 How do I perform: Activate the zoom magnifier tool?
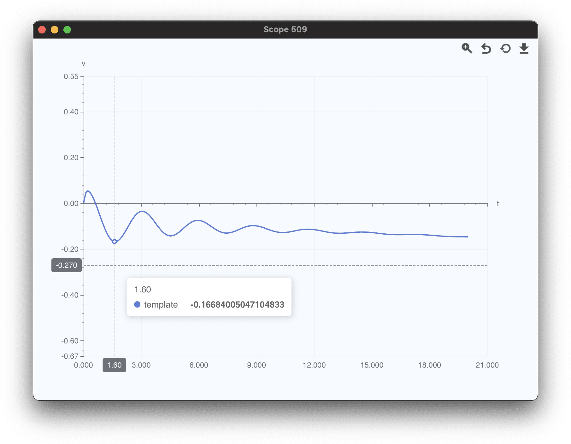point(467,48)
